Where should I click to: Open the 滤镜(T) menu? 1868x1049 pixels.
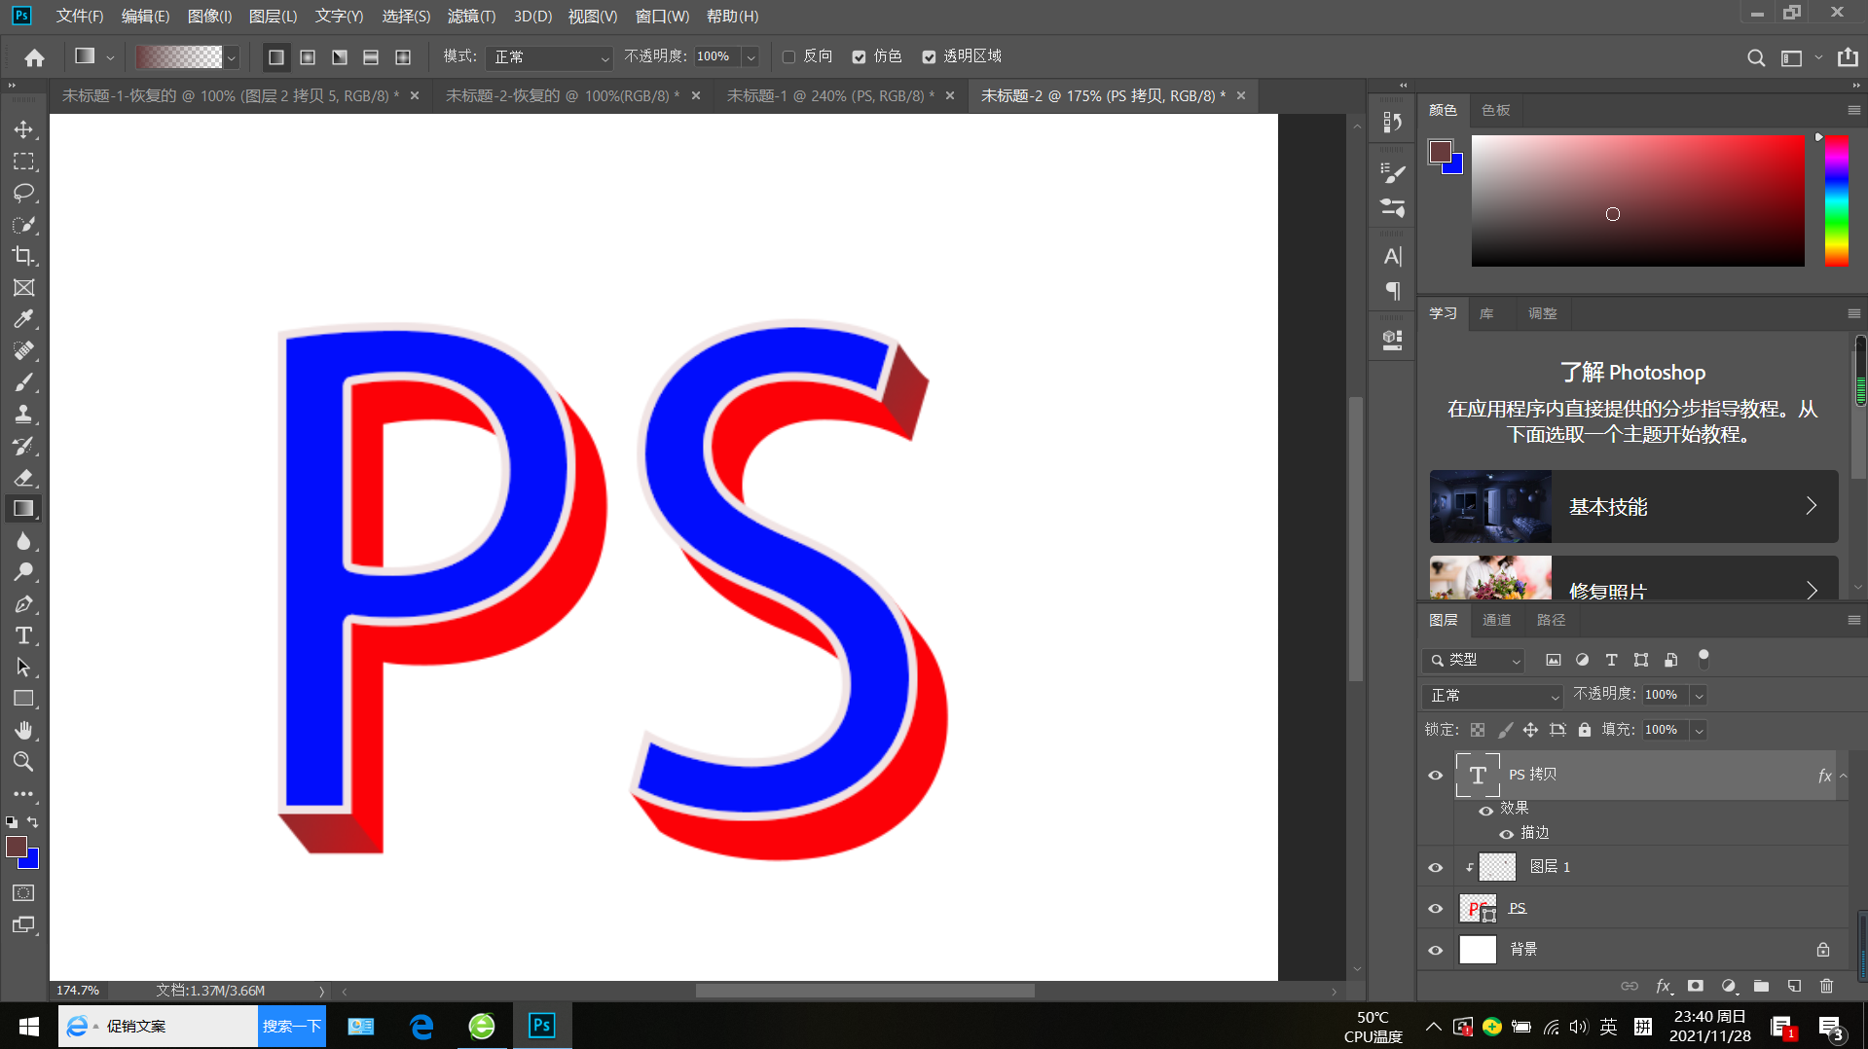[471, 17]
